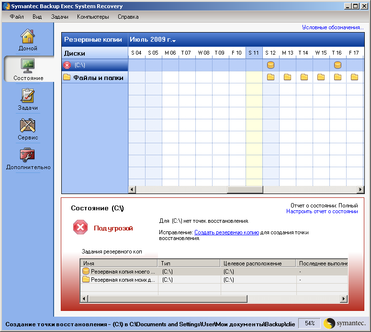The image size is (371, 332).
Task: Select the F 10 date column header
Action: [236, 53]
